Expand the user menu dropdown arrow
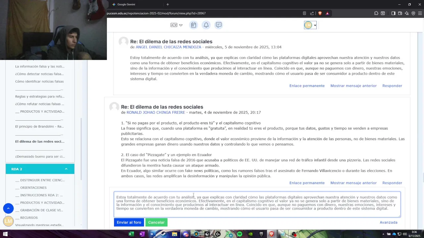The height and width of the screenshot is (238, 424). (315, 25)
